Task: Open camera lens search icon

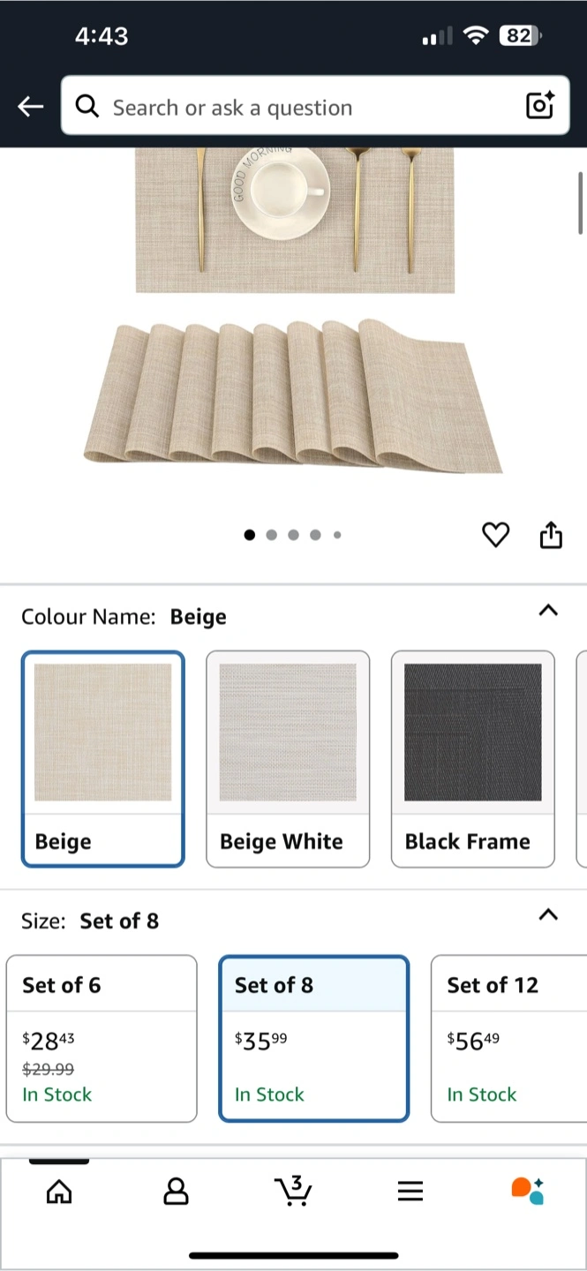Action: click(539, 105)
